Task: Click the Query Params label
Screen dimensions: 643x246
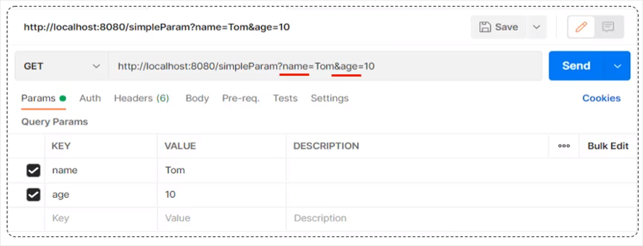Action: 54,122
